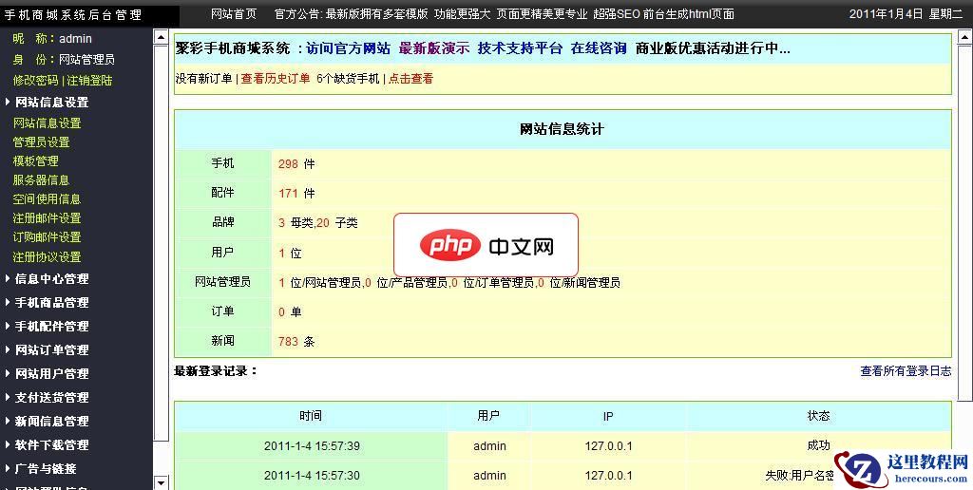
Task: Click main content scrollbar up arrow
Action: pos(965,37)
